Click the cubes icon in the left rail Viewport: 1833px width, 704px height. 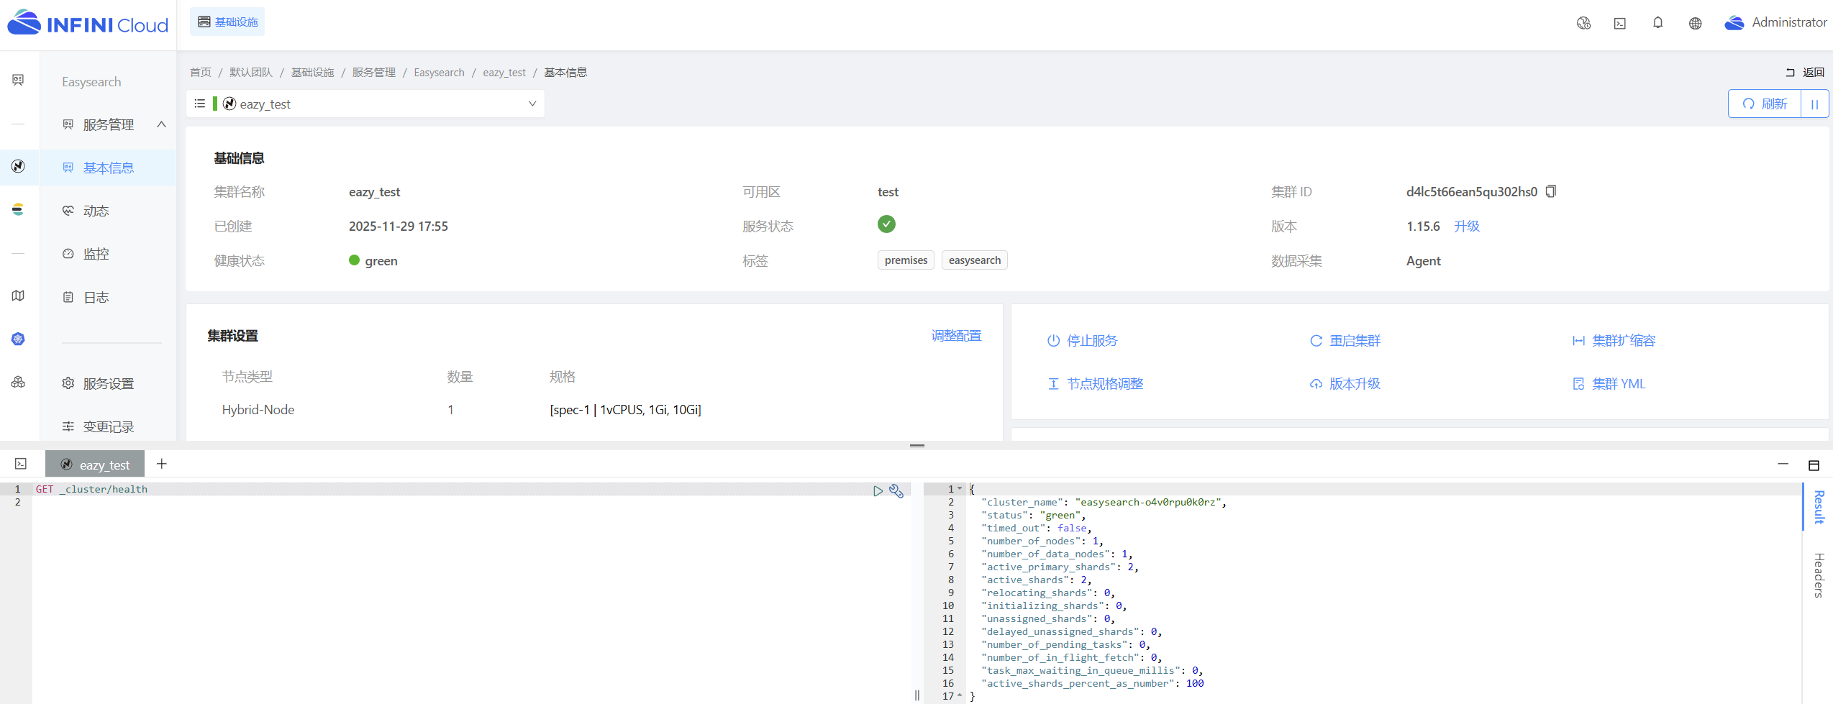tap(19, 382)
